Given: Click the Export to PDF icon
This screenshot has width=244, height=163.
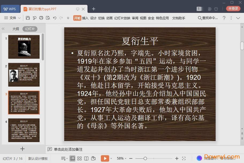Looking at the screenshot, I should coord(35,18).
